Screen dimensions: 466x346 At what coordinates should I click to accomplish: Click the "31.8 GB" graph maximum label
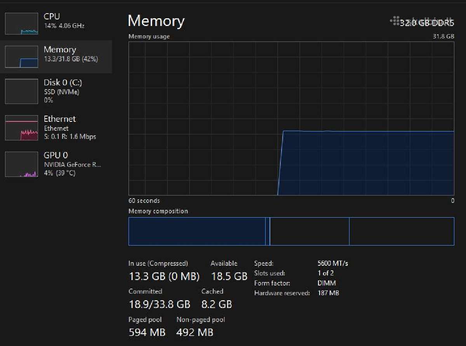443,36
